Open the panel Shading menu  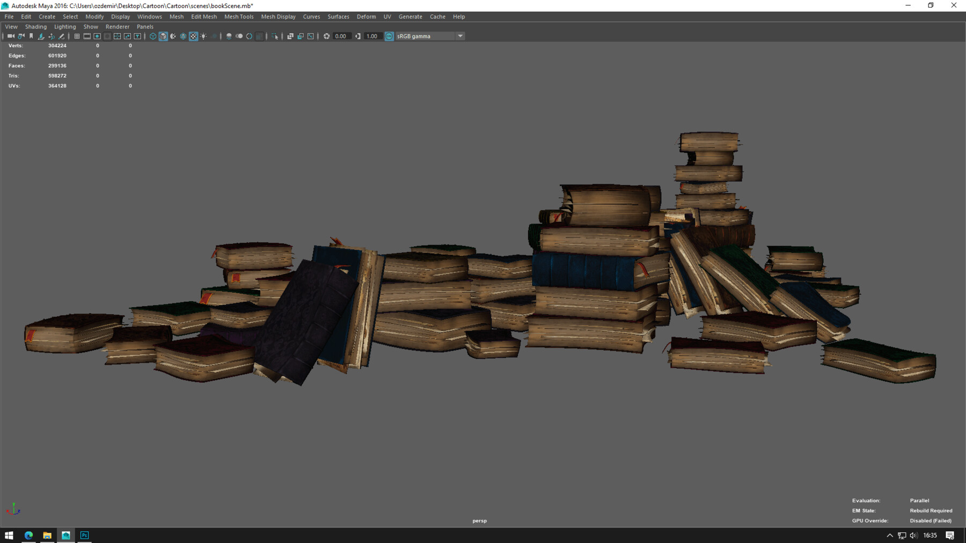(x=36, y=27)
